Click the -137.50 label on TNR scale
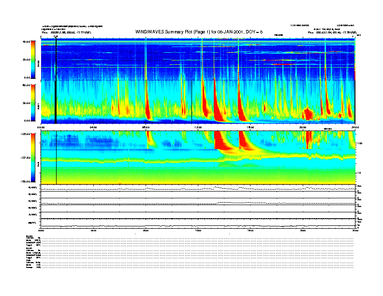The width and height of the screenshot is (383, 296). pyautogui.click(x=26, y=158)
